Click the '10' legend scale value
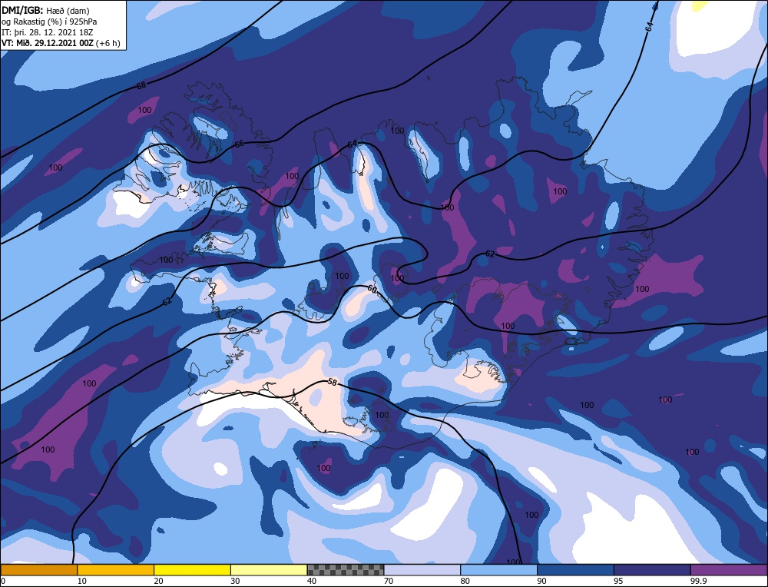The height and width of the screenshot is (587, 768). point(81,581)
